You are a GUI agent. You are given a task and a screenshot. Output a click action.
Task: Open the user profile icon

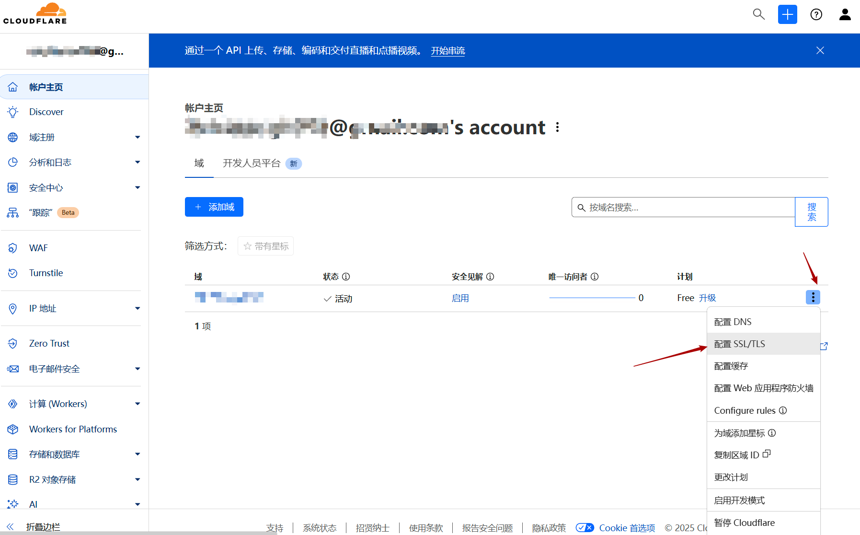(845, 14)
